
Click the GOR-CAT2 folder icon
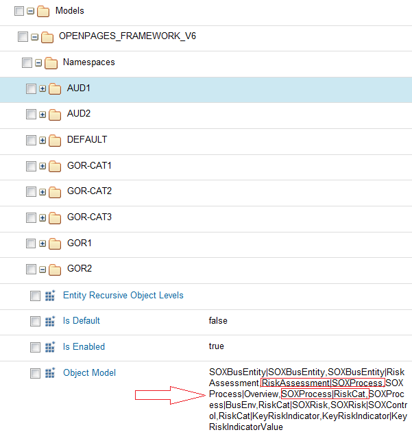(x=55, y=192)
